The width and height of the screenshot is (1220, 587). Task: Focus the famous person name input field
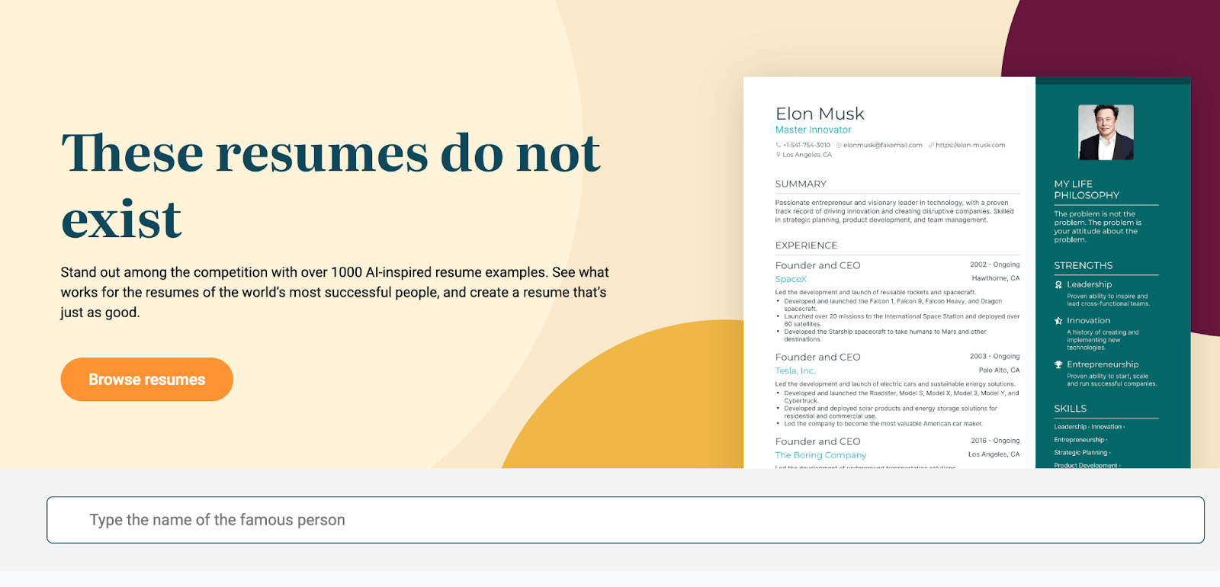click(x=625, y=520)
